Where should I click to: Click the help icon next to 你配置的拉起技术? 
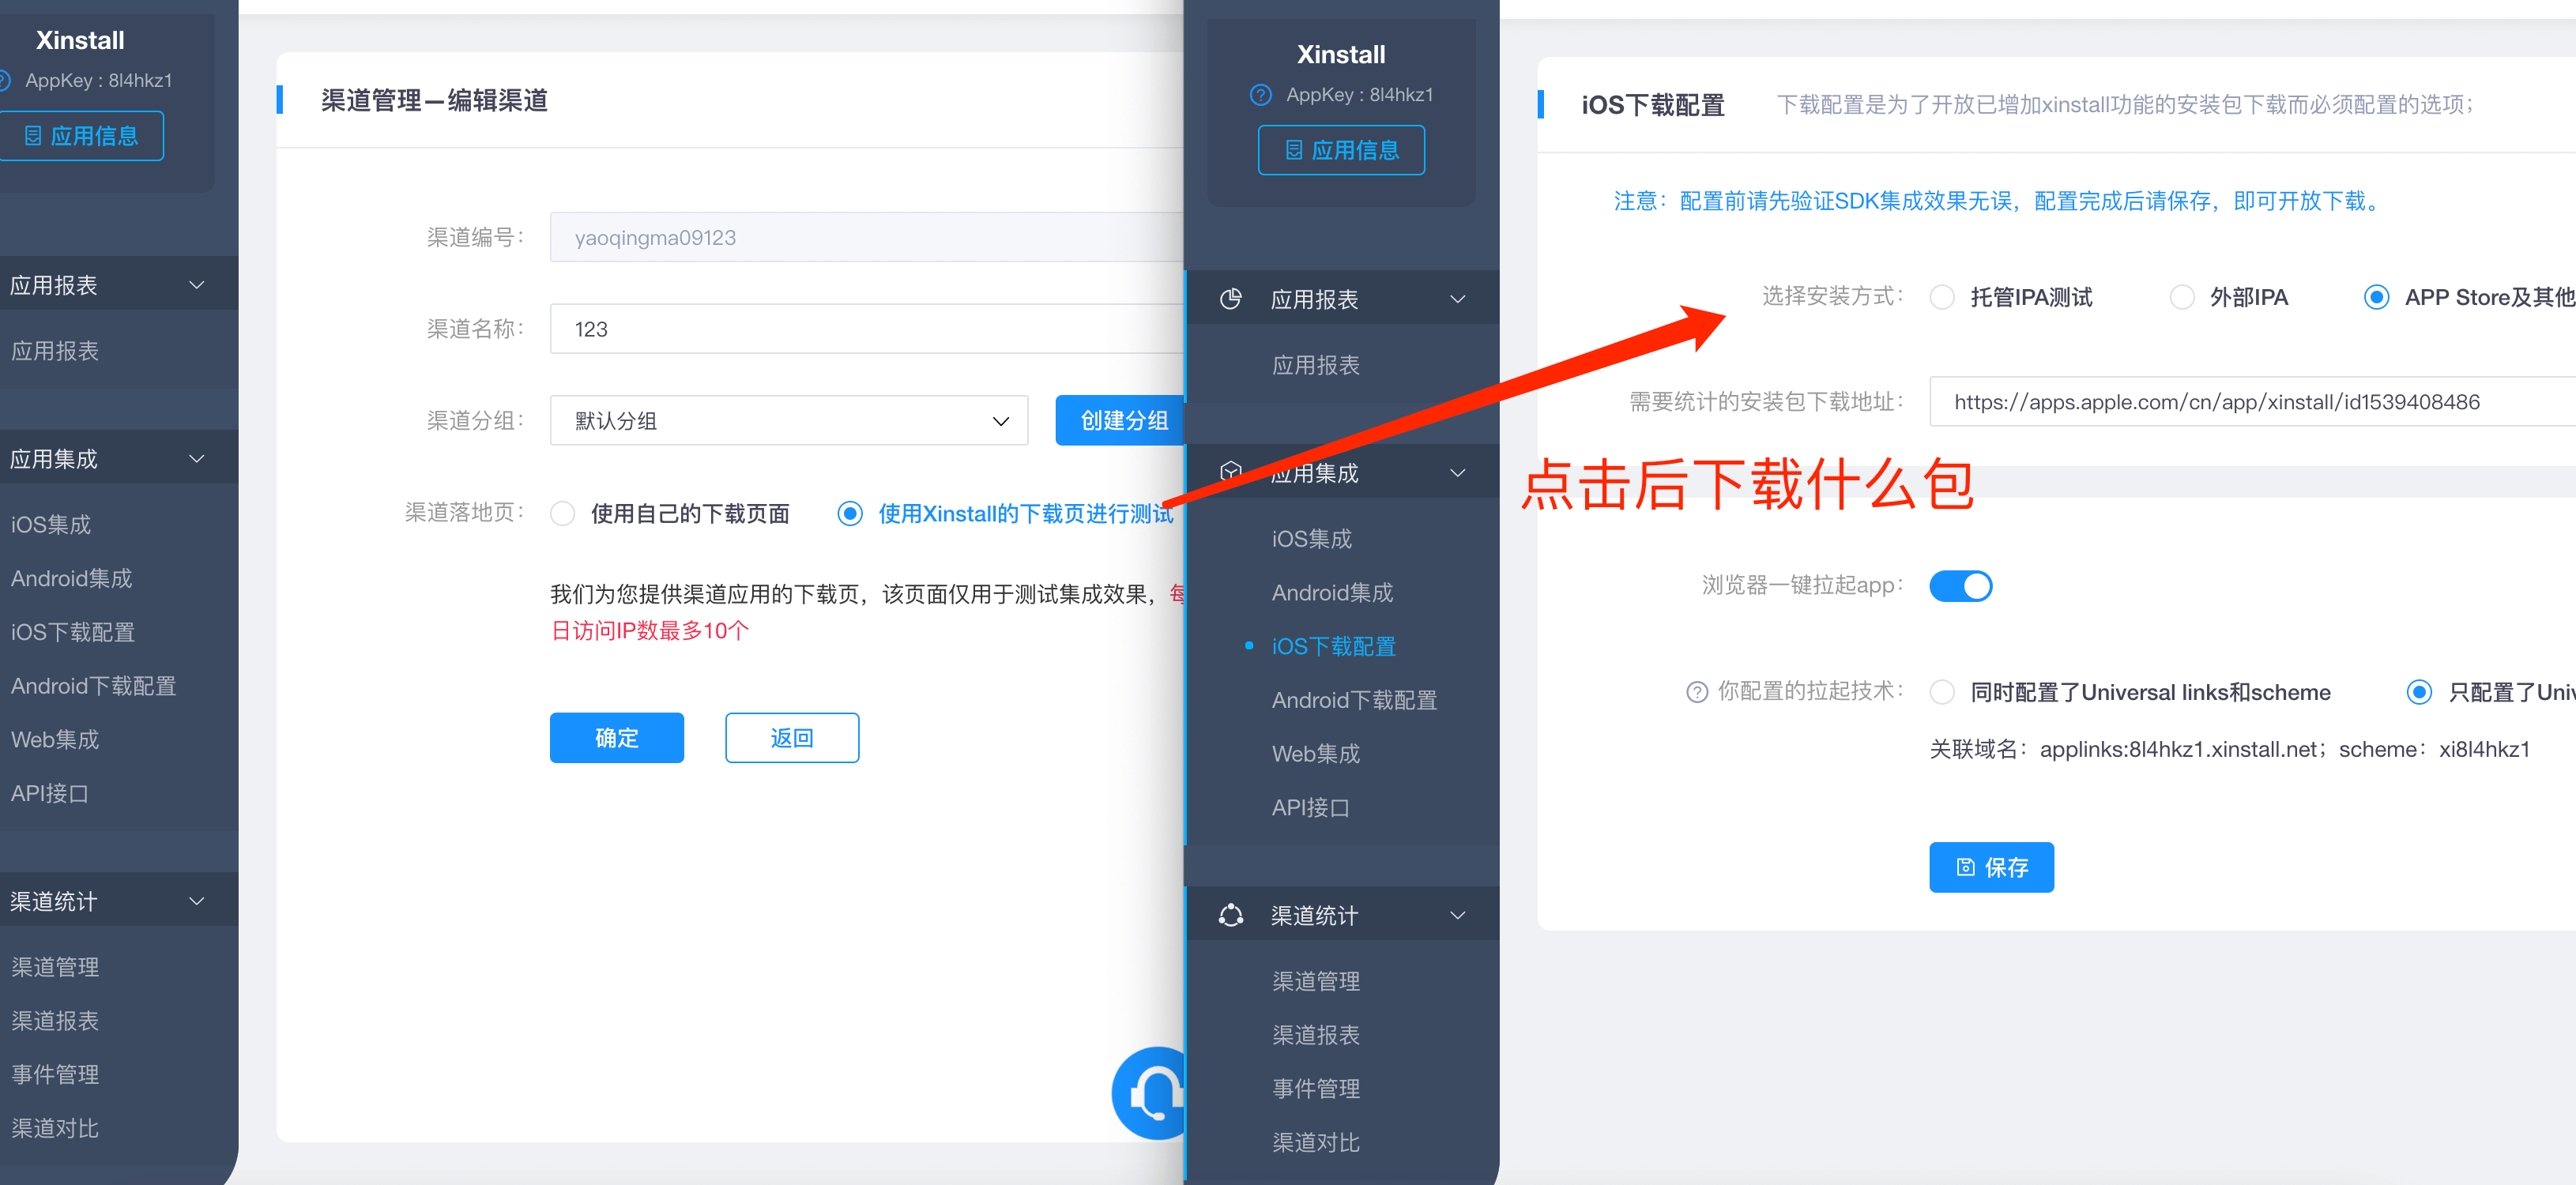(x=1696, y=692)
